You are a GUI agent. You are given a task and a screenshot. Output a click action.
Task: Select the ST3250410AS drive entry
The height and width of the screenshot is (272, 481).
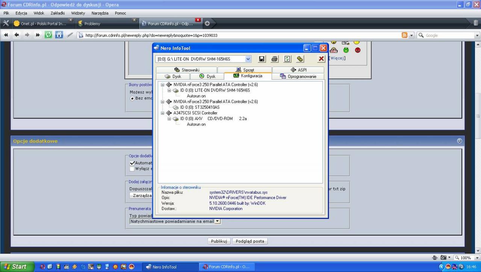click(x=200, y=107)
